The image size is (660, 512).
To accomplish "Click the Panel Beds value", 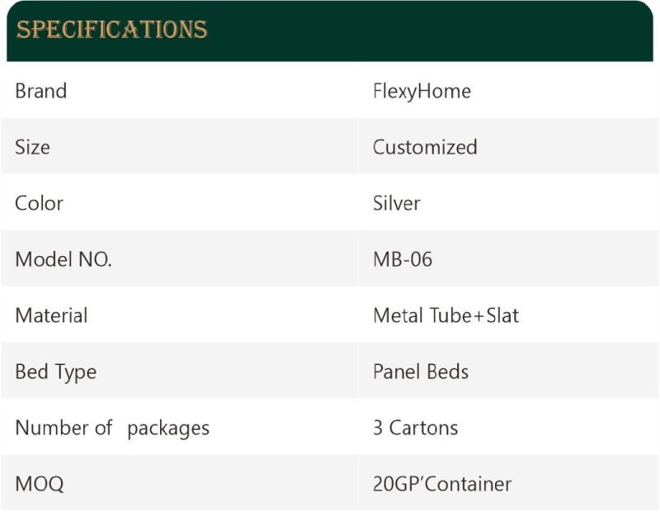I will tap(421, 372).
